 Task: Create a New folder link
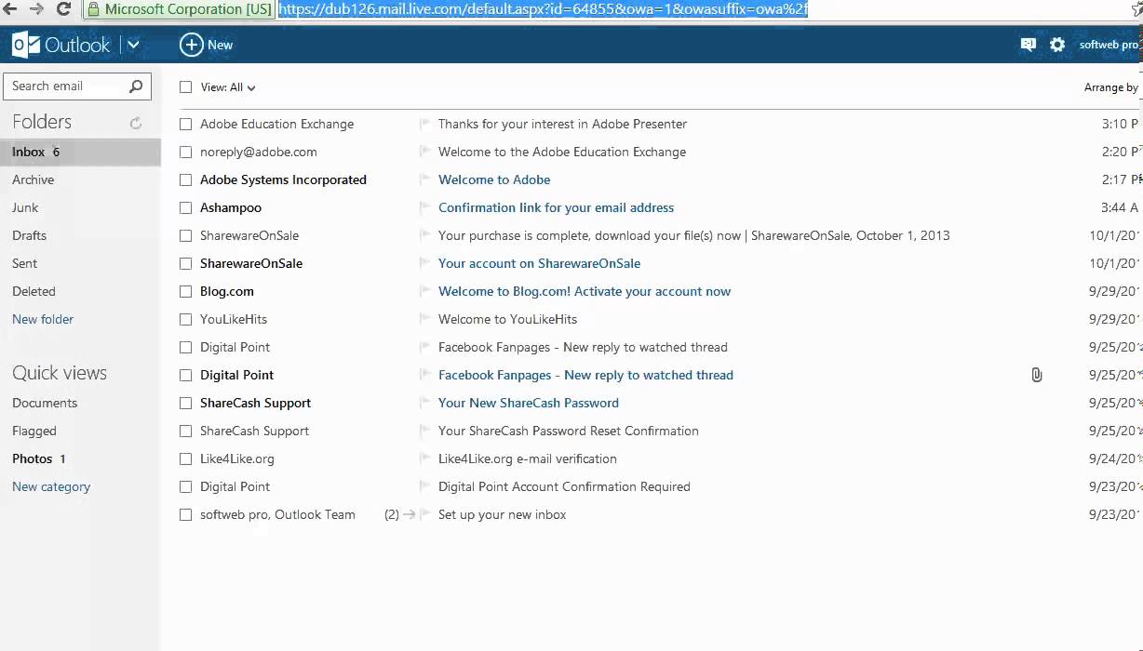pos(43,319)
